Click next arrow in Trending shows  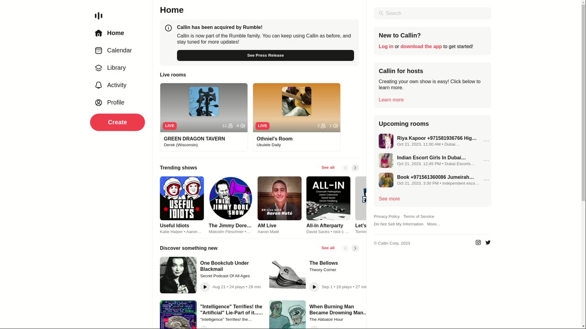355,168
